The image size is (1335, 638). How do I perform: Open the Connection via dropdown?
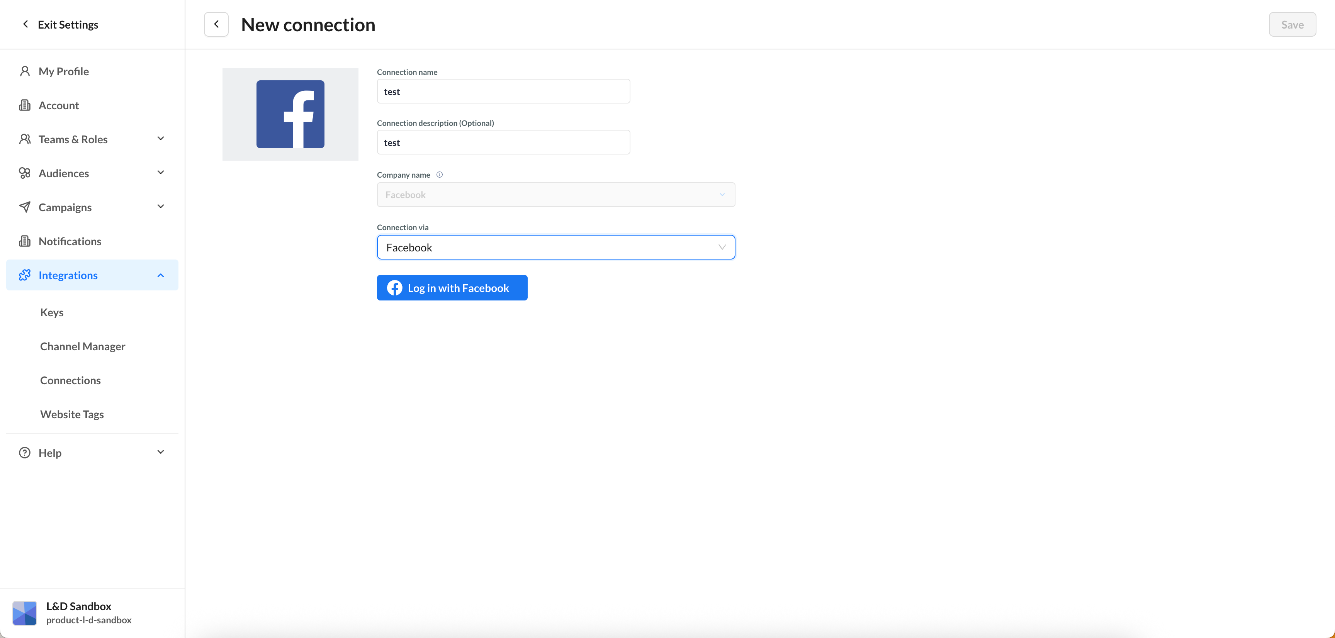point(555,247)
